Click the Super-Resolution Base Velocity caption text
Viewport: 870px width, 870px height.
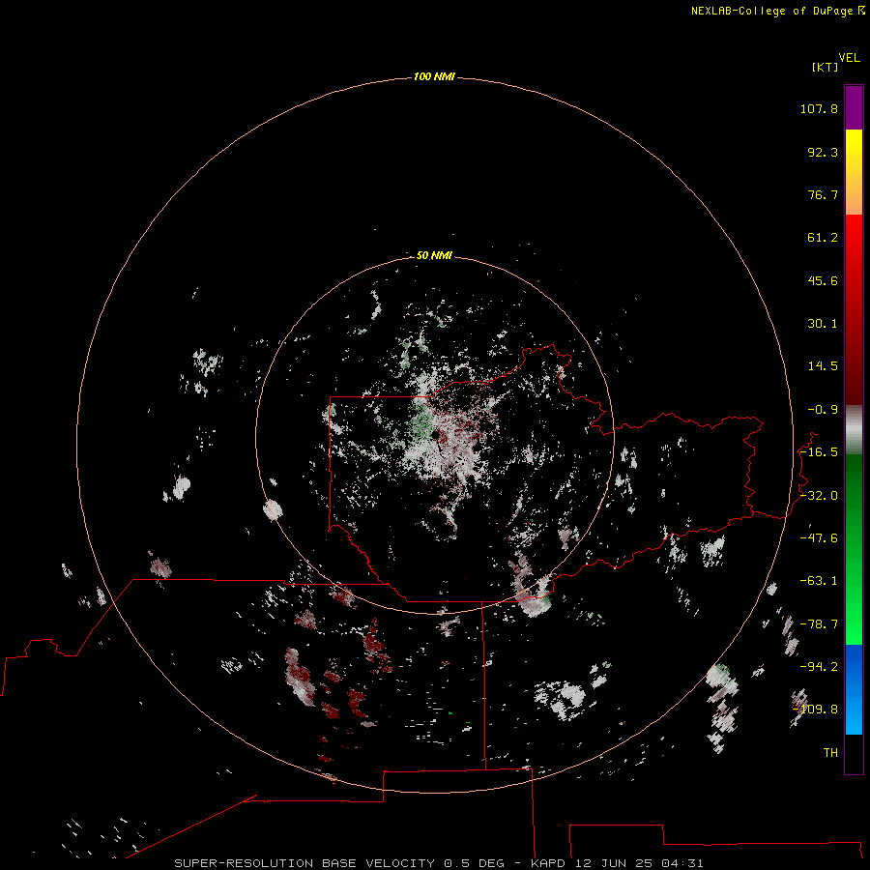pos(439,863)
